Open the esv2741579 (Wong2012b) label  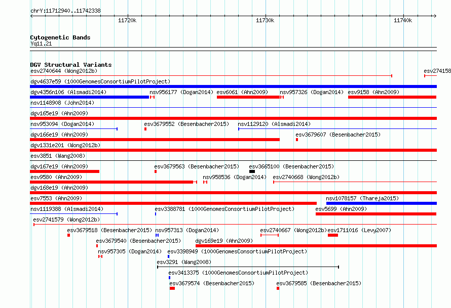[66, 219]
